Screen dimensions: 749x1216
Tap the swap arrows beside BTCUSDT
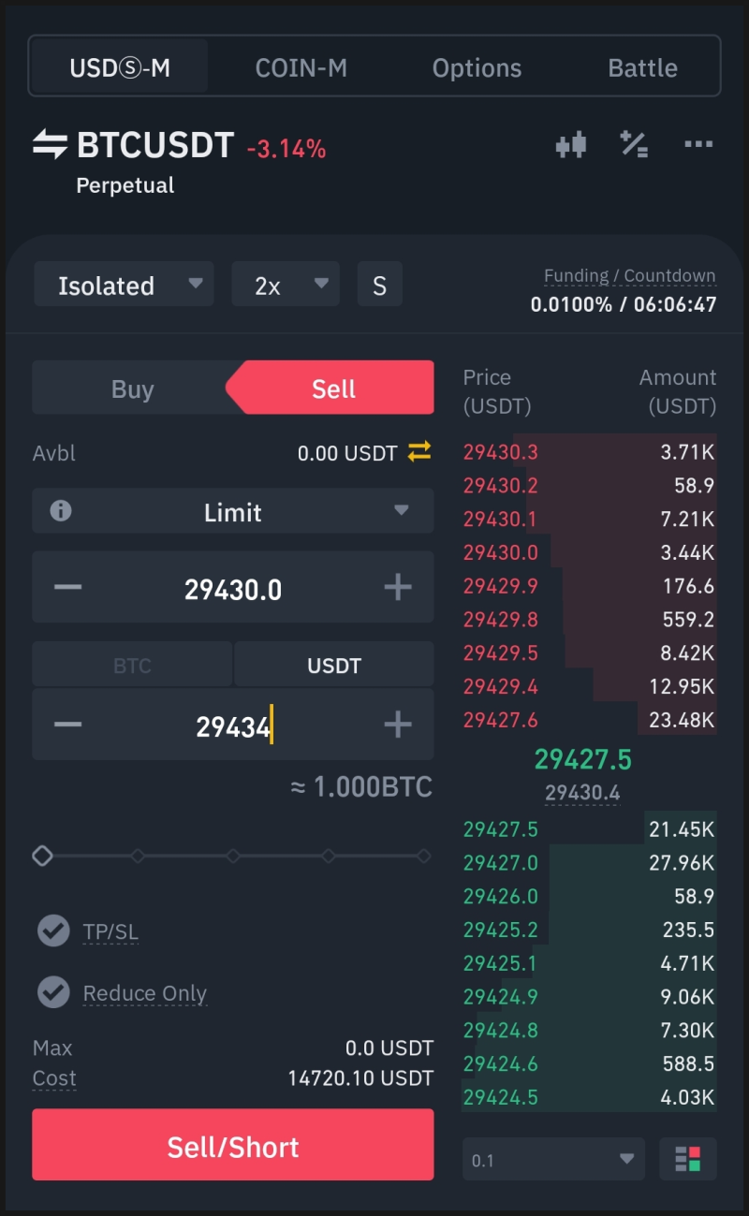[x=50, y=145]
